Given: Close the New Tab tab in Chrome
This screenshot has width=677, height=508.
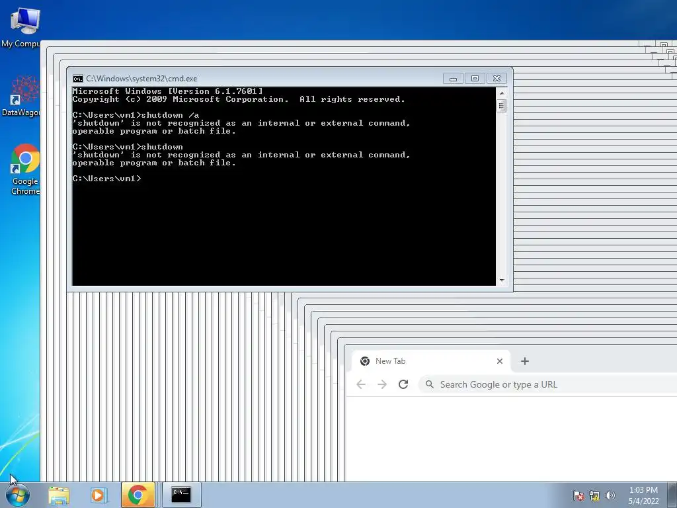Looking at the screenshot, I should pyautogui.click(x=500, y=361).
